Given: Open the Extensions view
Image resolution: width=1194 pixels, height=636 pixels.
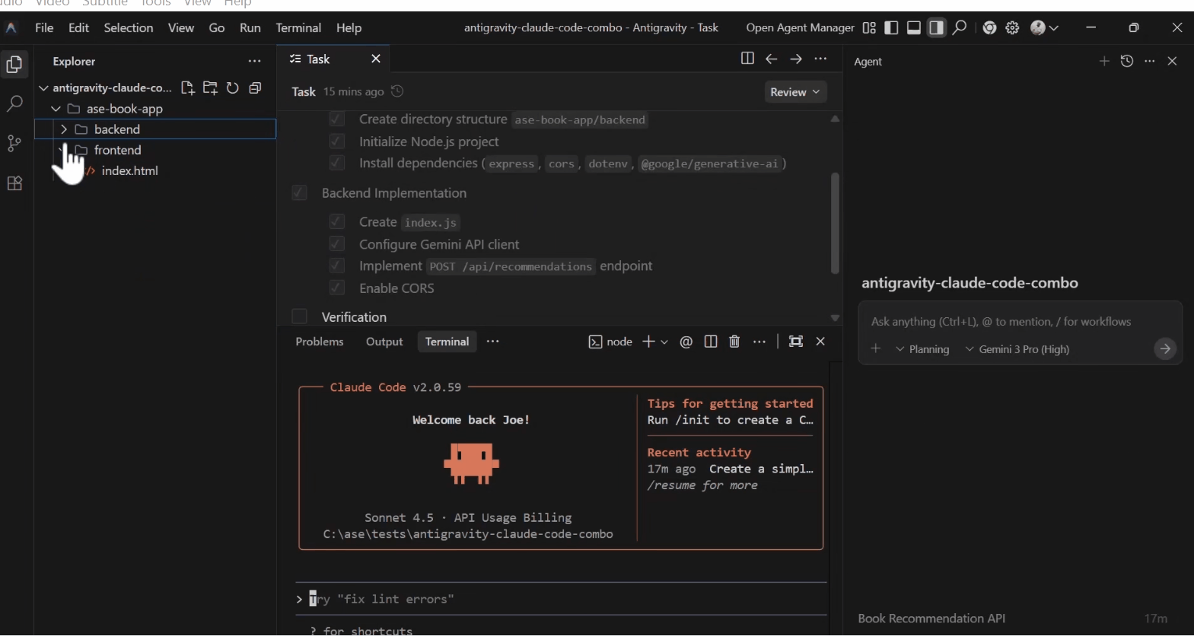Looking at the screenshot, I should [14, 183].
